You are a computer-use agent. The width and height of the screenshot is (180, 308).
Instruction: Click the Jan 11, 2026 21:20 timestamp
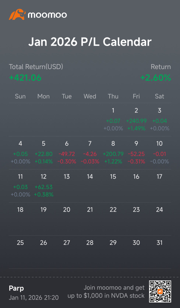tap(33, 298)
